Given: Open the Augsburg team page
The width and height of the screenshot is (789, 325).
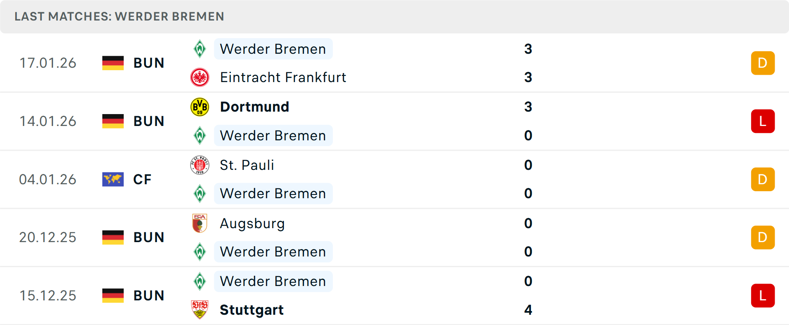Looking at the screenshot, I should pos(252,223).
